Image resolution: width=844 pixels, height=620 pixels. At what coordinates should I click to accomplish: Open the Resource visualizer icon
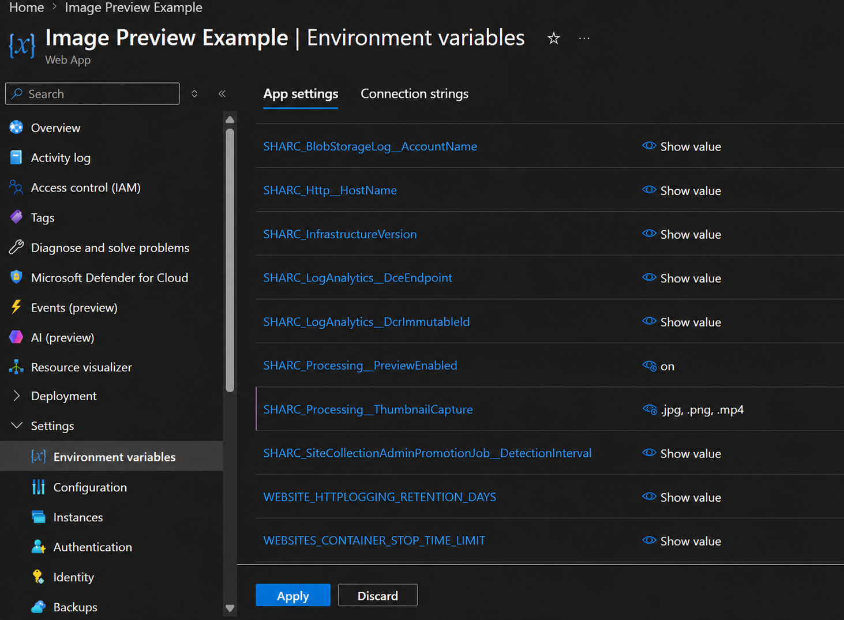[x=16, y=367]
